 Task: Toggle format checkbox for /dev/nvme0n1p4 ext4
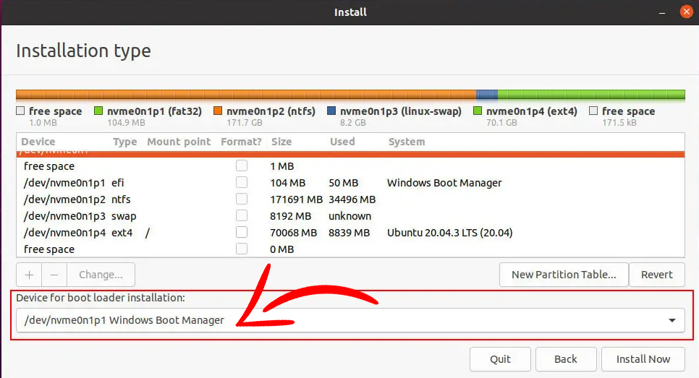pyautogui.click(x=242, y=233)
